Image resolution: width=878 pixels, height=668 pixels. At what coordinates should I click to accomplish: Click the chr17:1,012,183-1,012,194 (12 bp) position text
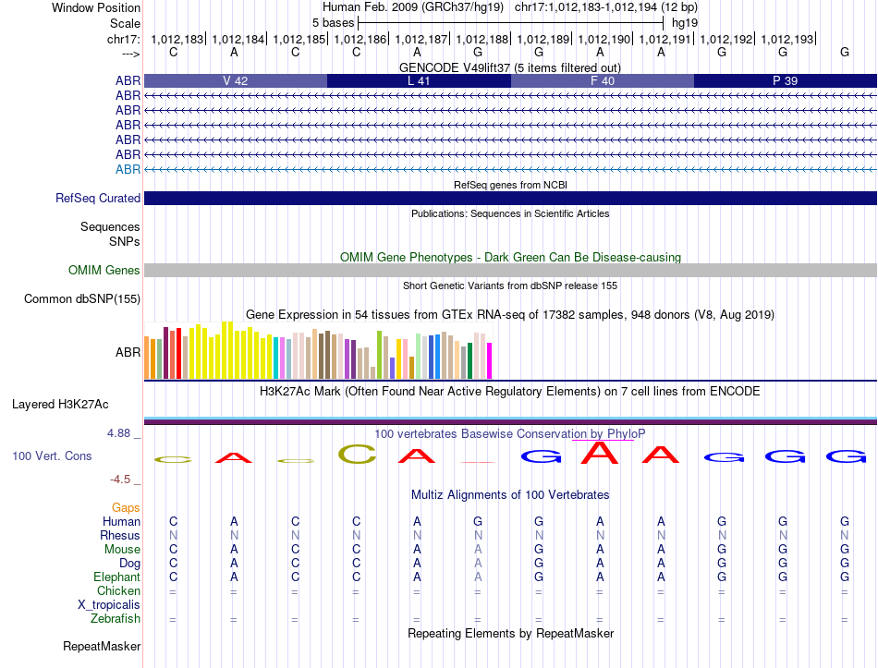(x=606, y=7)
